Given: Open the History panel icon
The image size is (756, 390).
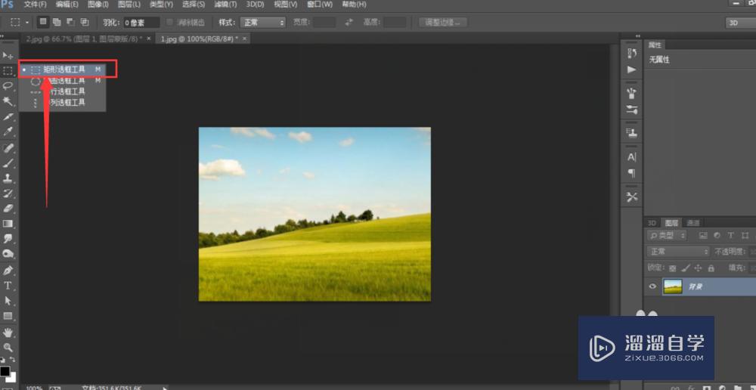Looking at the screenshot, I should coord(631,54).
